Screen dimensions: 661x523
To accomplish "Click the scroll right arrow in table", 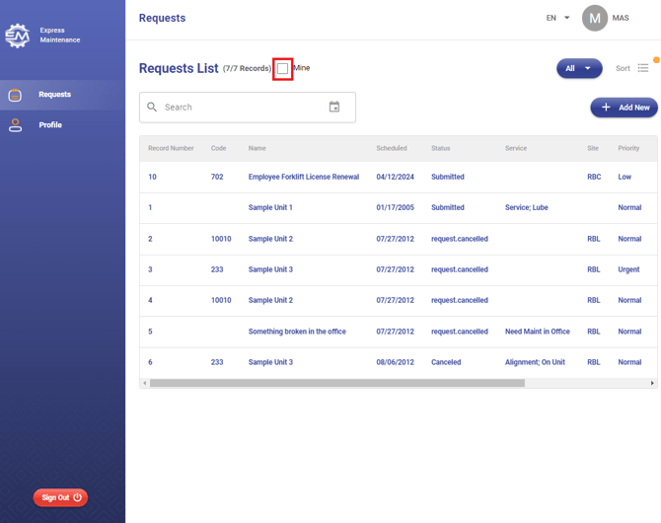I will [652, 383].
